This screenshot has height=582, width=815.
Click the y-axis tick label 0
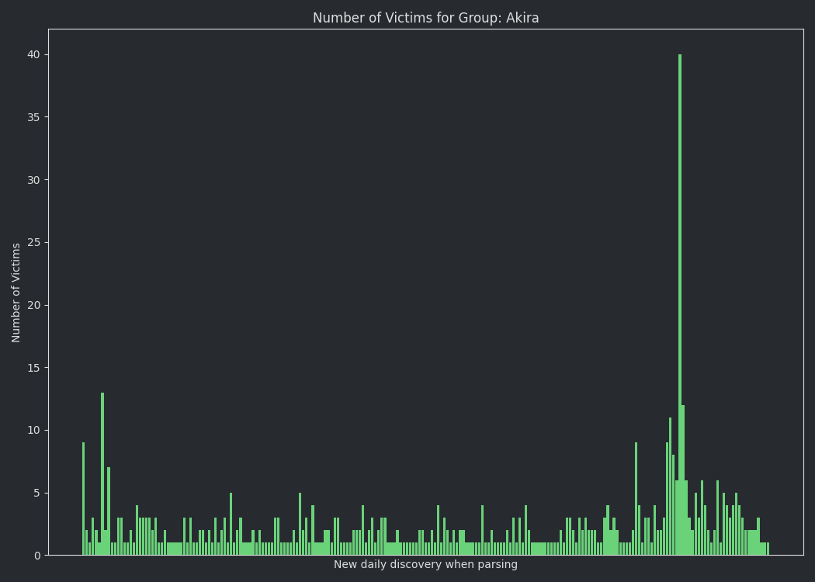coord(37,556)
